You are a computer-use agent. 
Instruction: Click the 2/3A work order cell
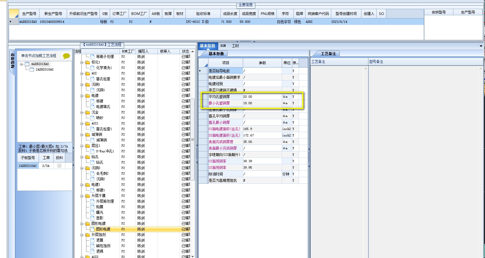coord(46,166)
